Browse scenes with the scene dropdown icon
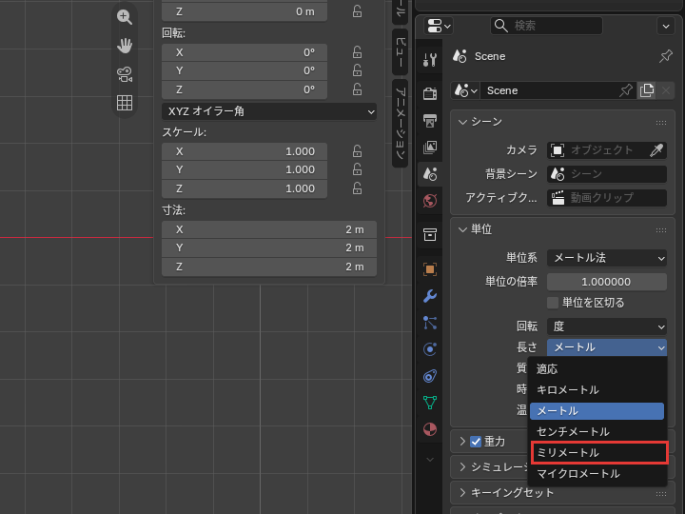 (x=465, y=90)
